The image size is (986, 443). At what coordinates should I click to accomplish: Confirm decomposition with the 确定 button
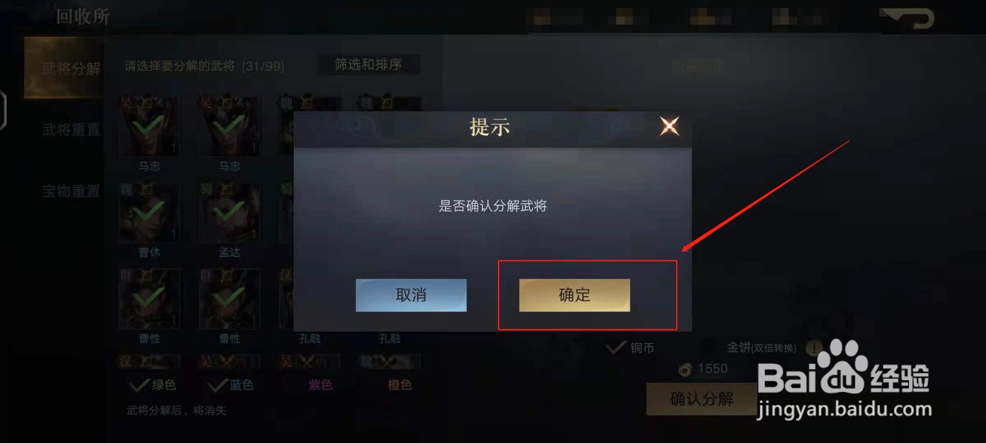tap(574, 295)
